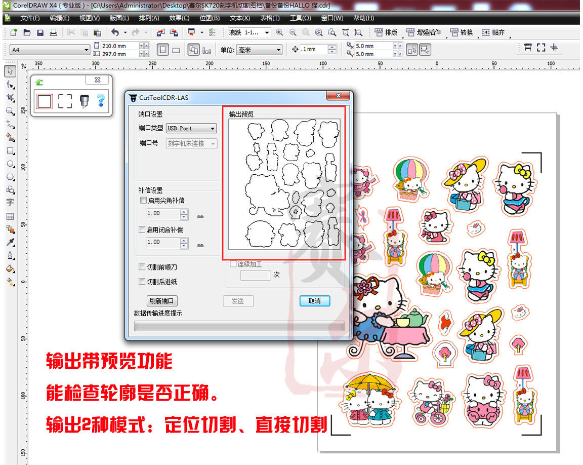Open the 工具(O) menu
This screenshot has height=465, width=583.
(301, 18)
